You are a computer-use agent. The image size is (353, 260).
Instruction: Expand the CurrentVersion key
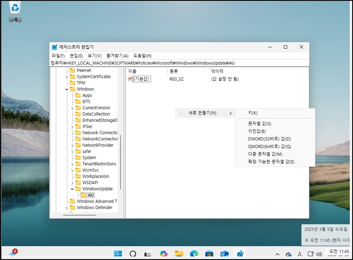pyautogui.click(x=72, y=108)
